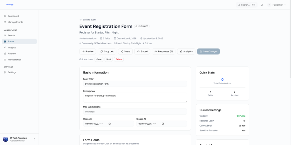Open the Dashboard sidebar item
The image size is (291, 145).
pos(13,16)
